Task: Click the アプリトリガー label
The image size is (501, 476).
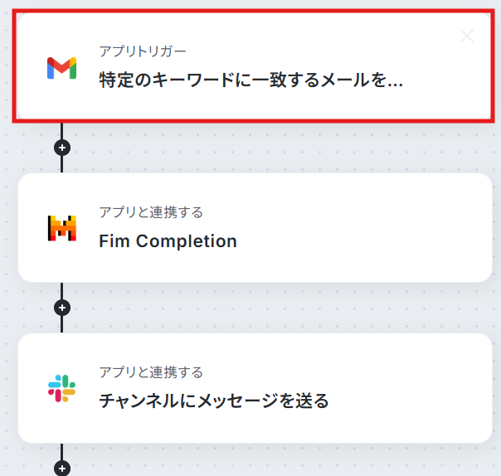Action: coord(143,51)
